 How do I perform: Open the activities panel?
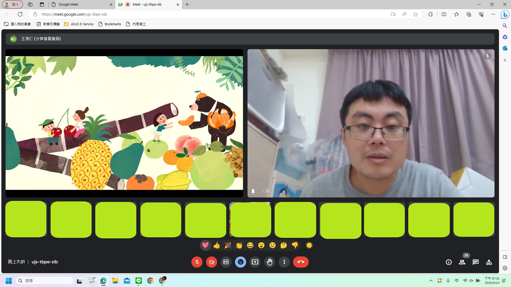[489, 262]
